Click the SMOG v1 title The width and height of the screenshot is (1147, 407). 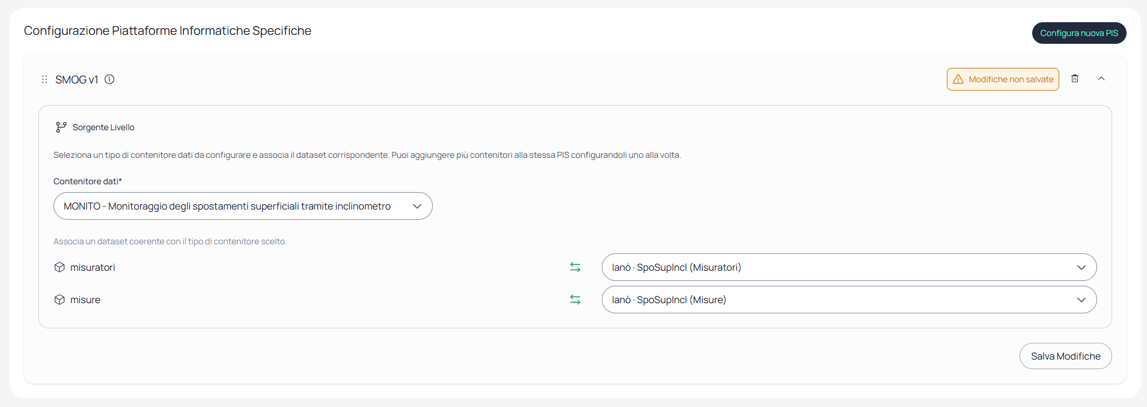tap(76, 80)
